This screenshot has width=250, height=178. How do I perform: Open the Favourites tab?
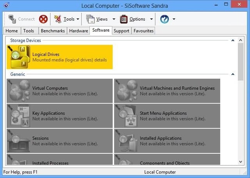click(143, 30)
